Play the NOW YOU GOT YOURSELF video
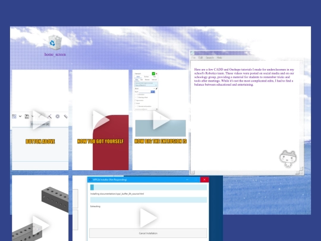This screenshot has width=321, height=241. pos(100,120)
